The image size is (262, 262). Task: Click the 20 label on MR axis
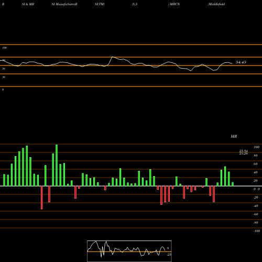pos(256,181)
